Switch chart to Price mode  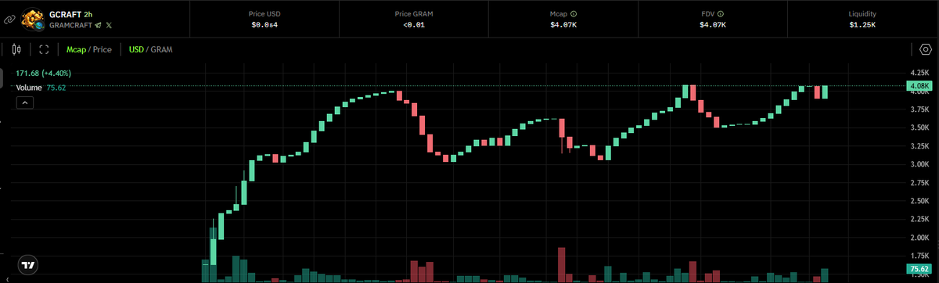coord(103,49)
